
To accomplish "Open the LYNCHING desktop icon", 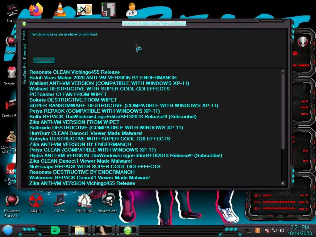I will 84,203.
